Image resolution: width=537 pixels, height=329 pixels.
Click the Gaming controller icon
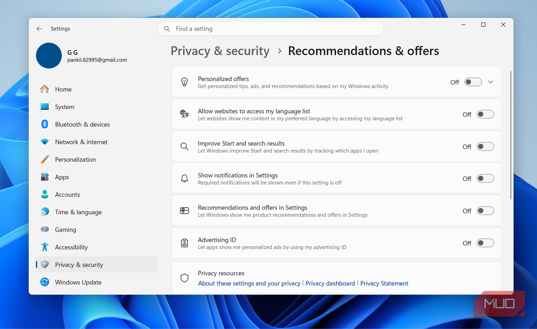coord(45,229)
